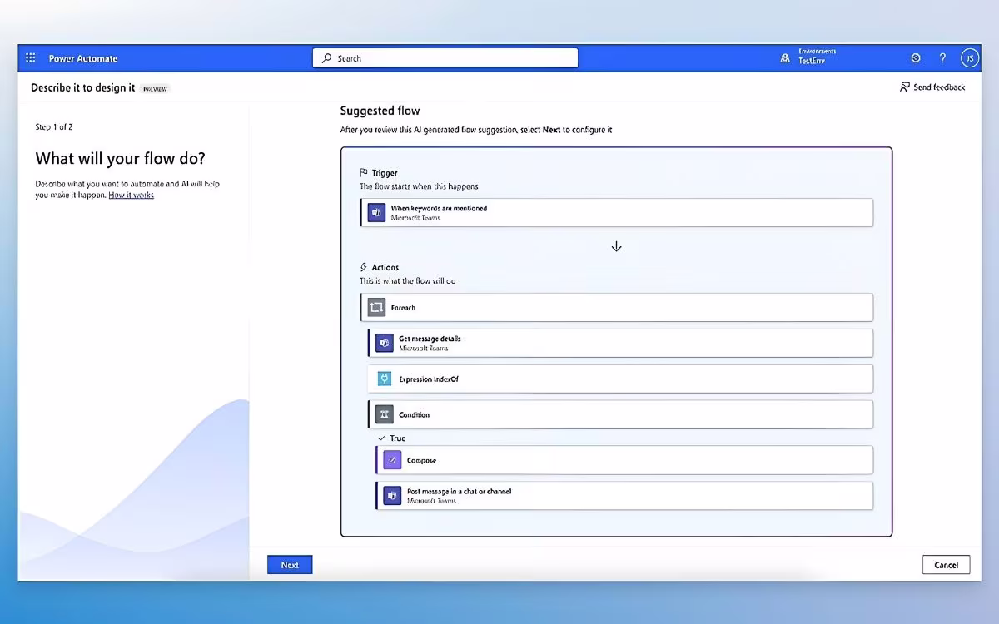Screen dimensions: 999x624
Task: Click Teams icon on Get message details
Action: pos(384,343)
